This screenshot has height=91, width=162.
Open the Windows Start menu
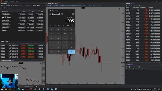tap(2, 89)
